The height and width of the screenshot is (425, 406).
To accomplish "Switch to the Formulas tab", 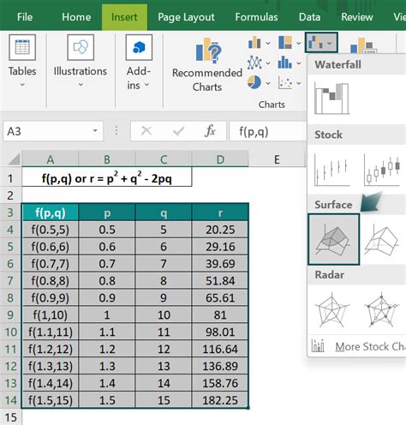I will tap(256, 17).
